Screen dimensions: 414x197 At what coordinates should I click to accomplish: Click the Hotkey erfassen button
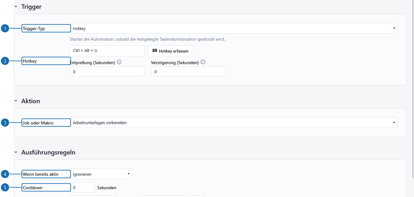pyautogui.click(x=170, y=51)
